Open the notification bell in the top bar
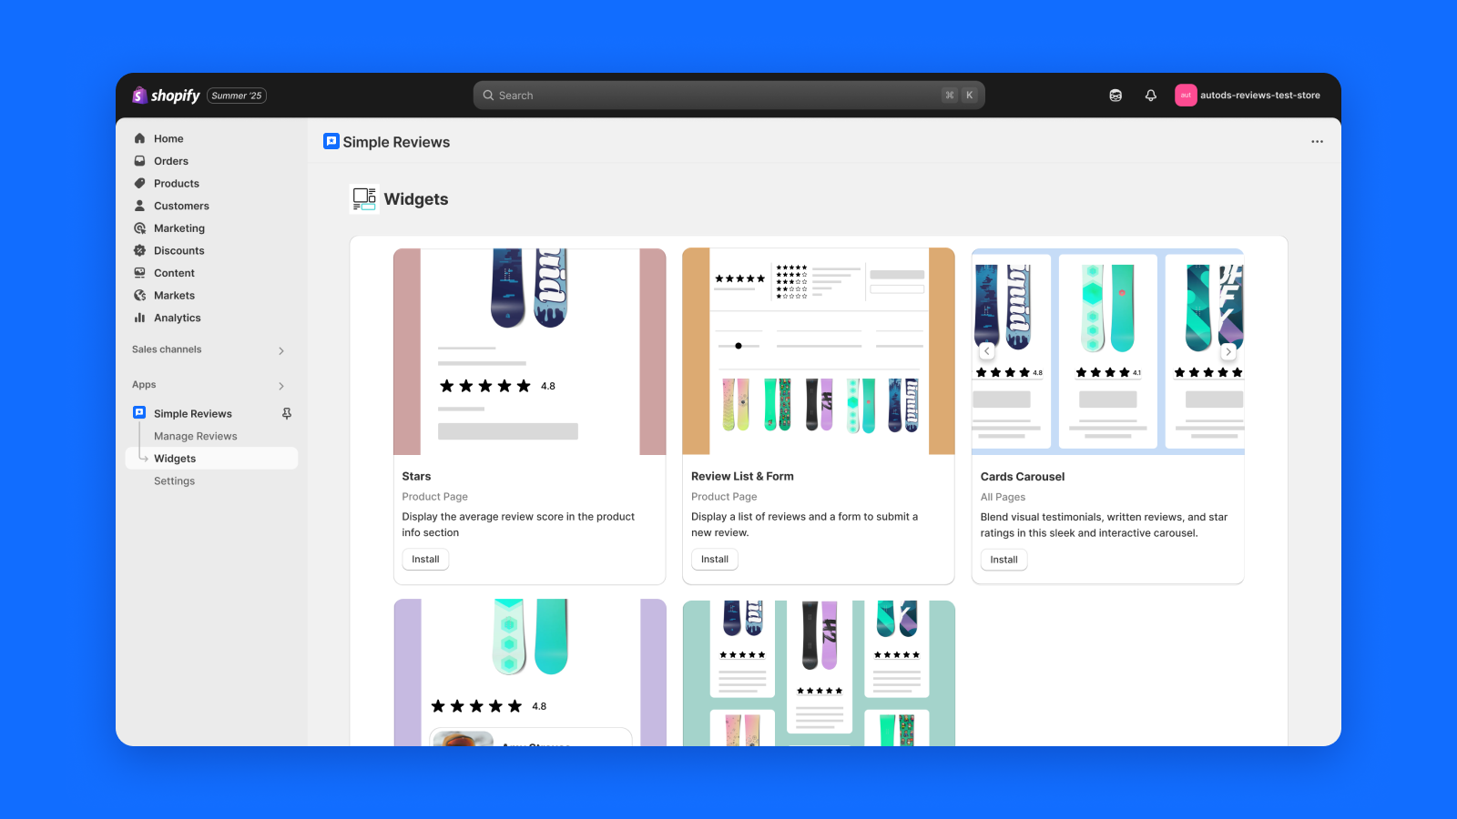Screen dimensions: 1457x819 pyautogui.click(x=1151, y=95)
